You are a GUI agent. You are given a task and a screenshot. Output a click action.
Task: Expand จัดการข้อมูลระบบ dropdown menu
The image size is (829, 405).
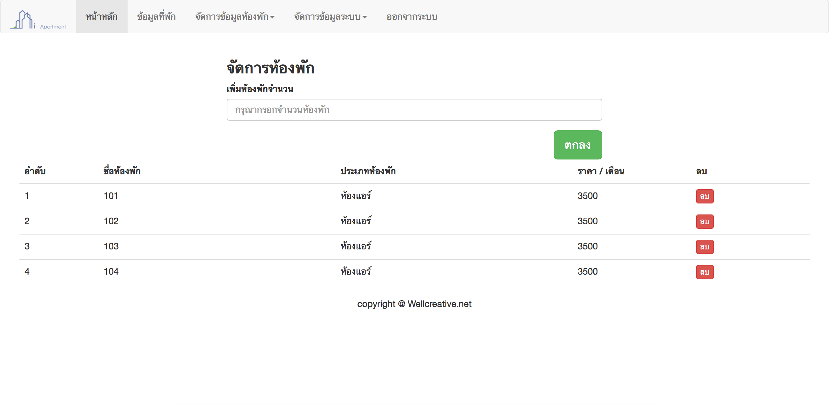click(330, 16)
